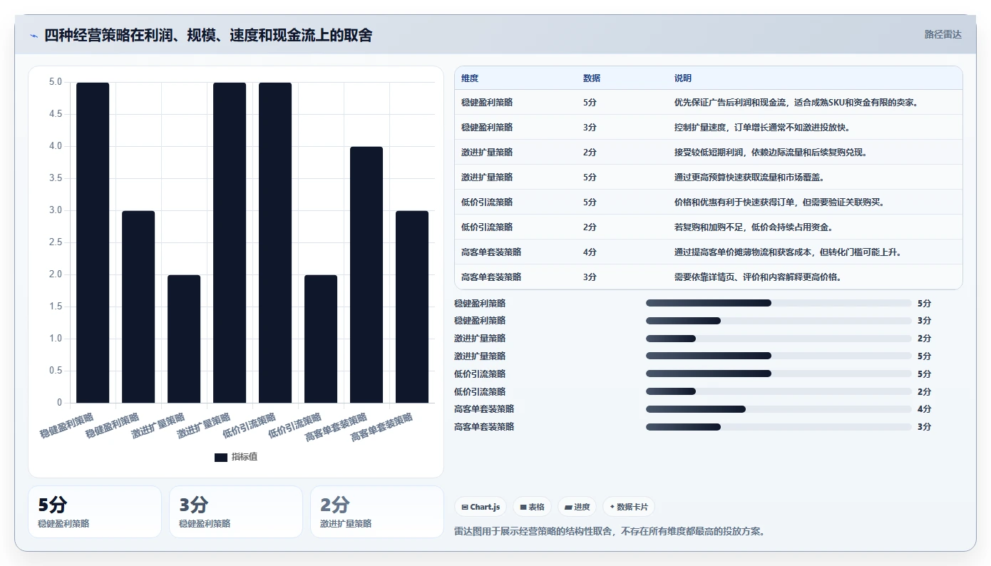
Task: Click the page title 四种经营策略在利润、规模、速度和现金流上的取舍
Action: tap(208, 35)
